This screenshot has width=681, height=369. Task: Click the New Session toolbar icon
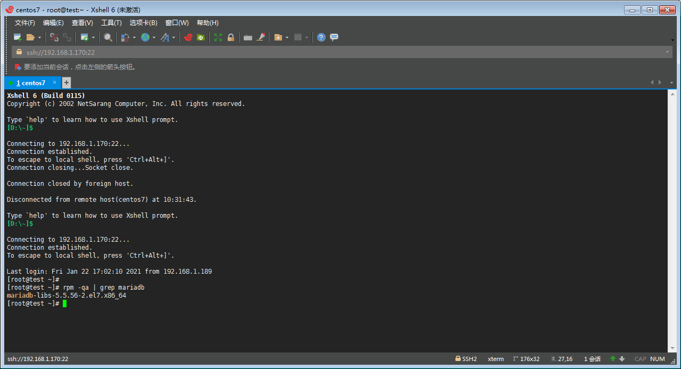click(18, 37)
